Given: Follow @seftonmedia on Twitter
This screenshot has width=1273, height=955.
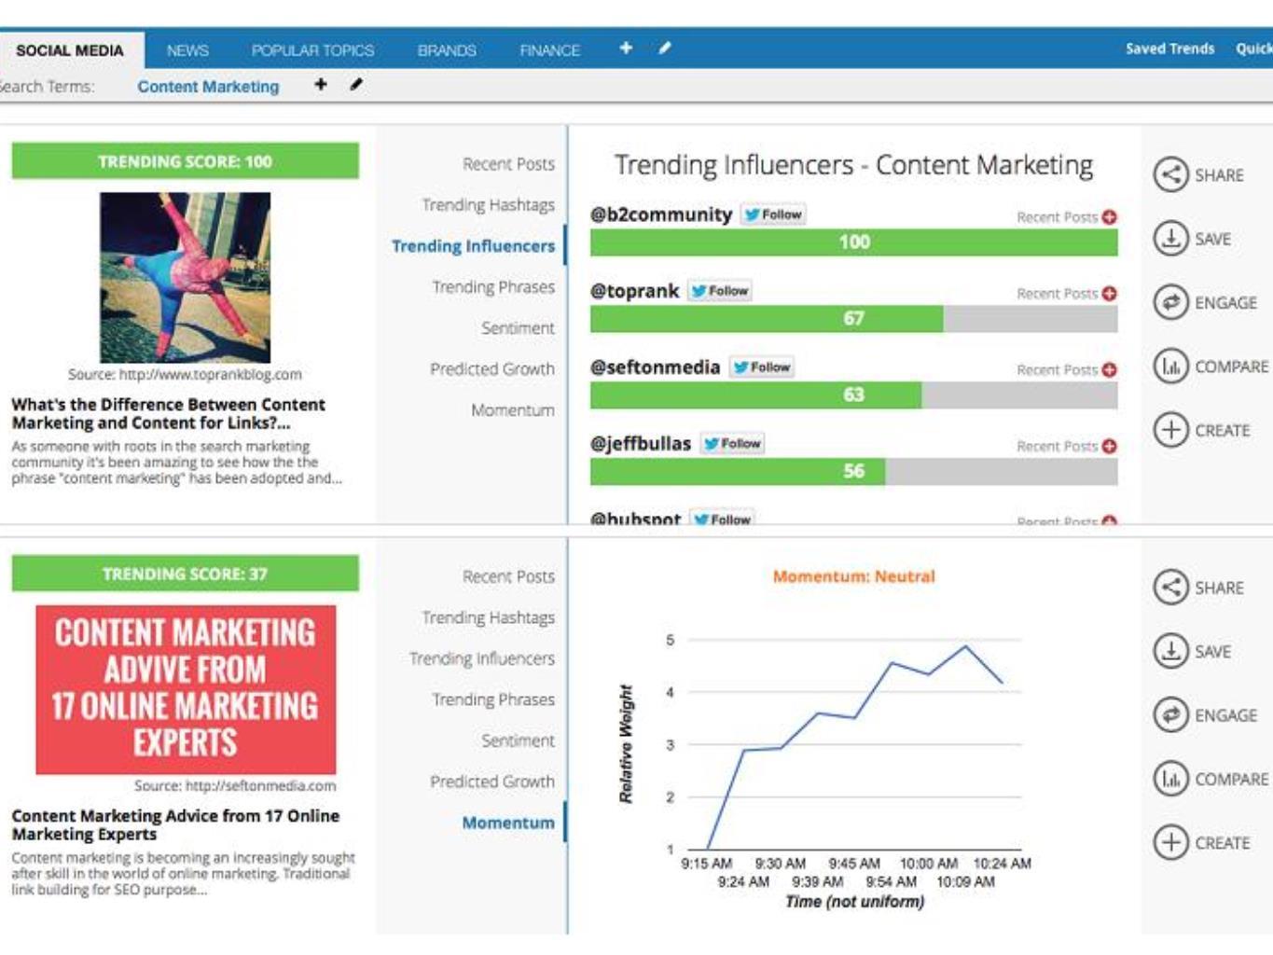Looking at the screenshot, I should coord(762,367).
